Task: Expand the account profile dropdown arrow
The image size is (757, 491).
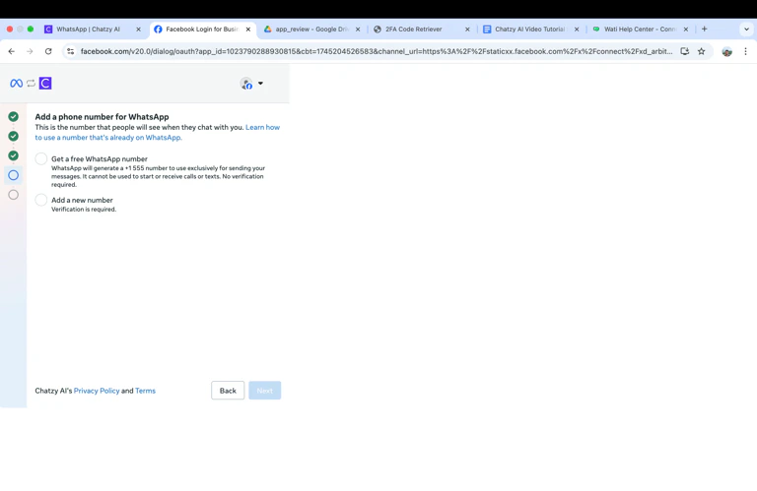Action: point(260,84)
